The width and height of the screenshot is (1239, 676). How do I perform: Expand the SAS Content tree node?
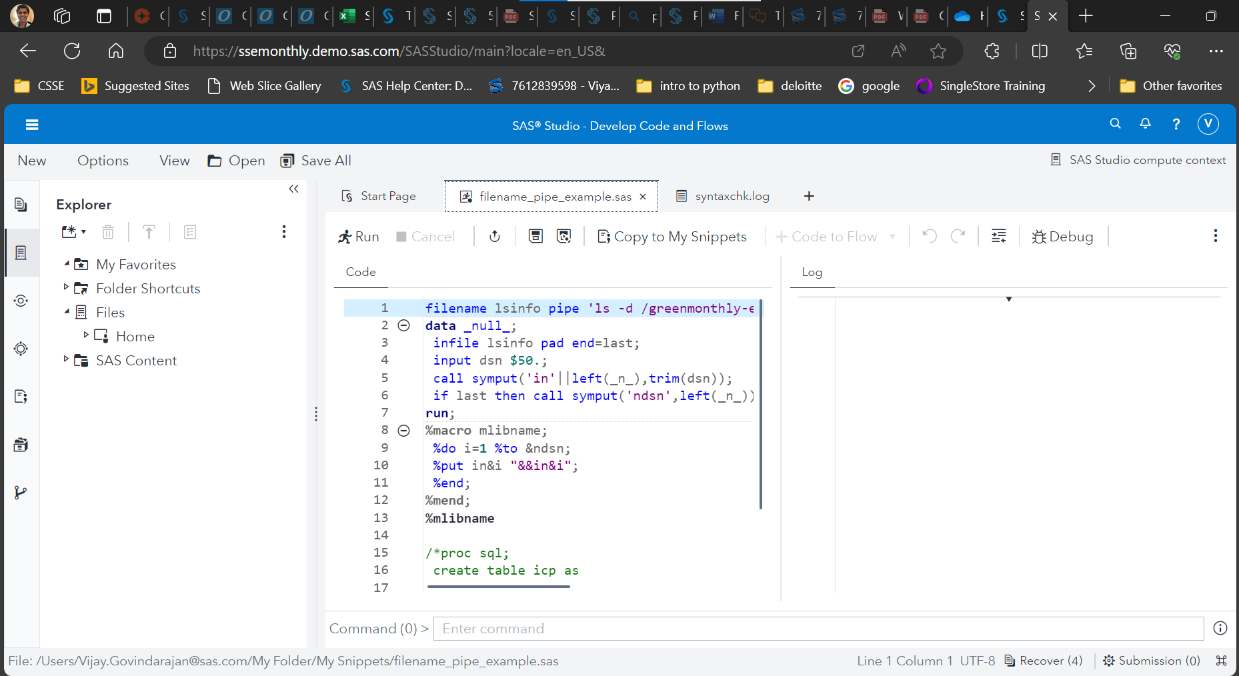(x=65, y=360)
